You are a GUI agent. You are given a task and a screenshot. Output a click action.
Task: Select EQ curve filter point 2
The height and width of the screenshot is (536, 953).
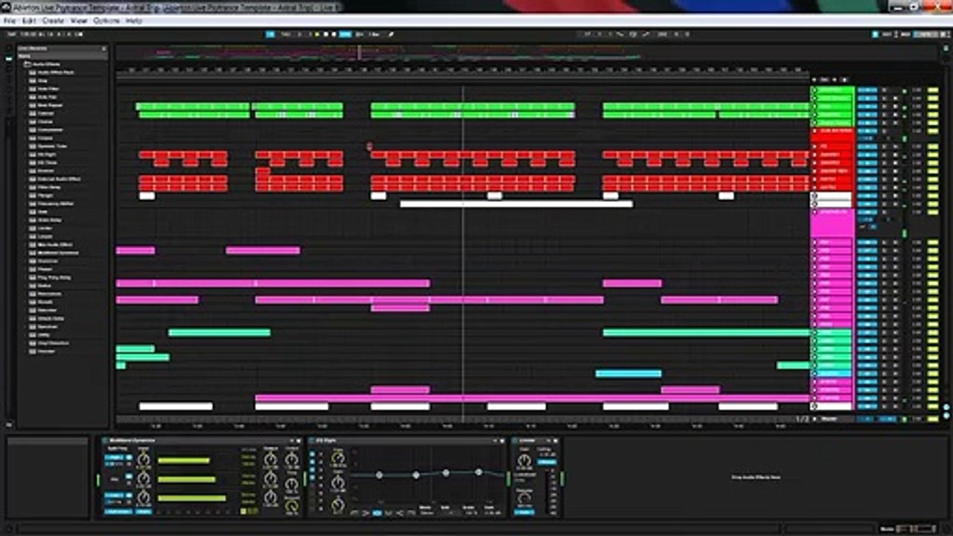tap(415, 475)
